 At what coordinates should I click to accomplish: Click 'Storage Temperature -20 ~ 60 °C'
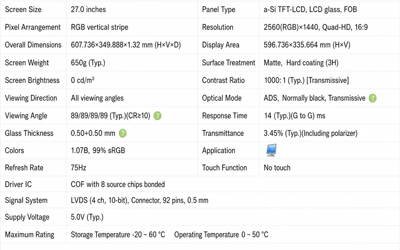click(x=118, y=235)
